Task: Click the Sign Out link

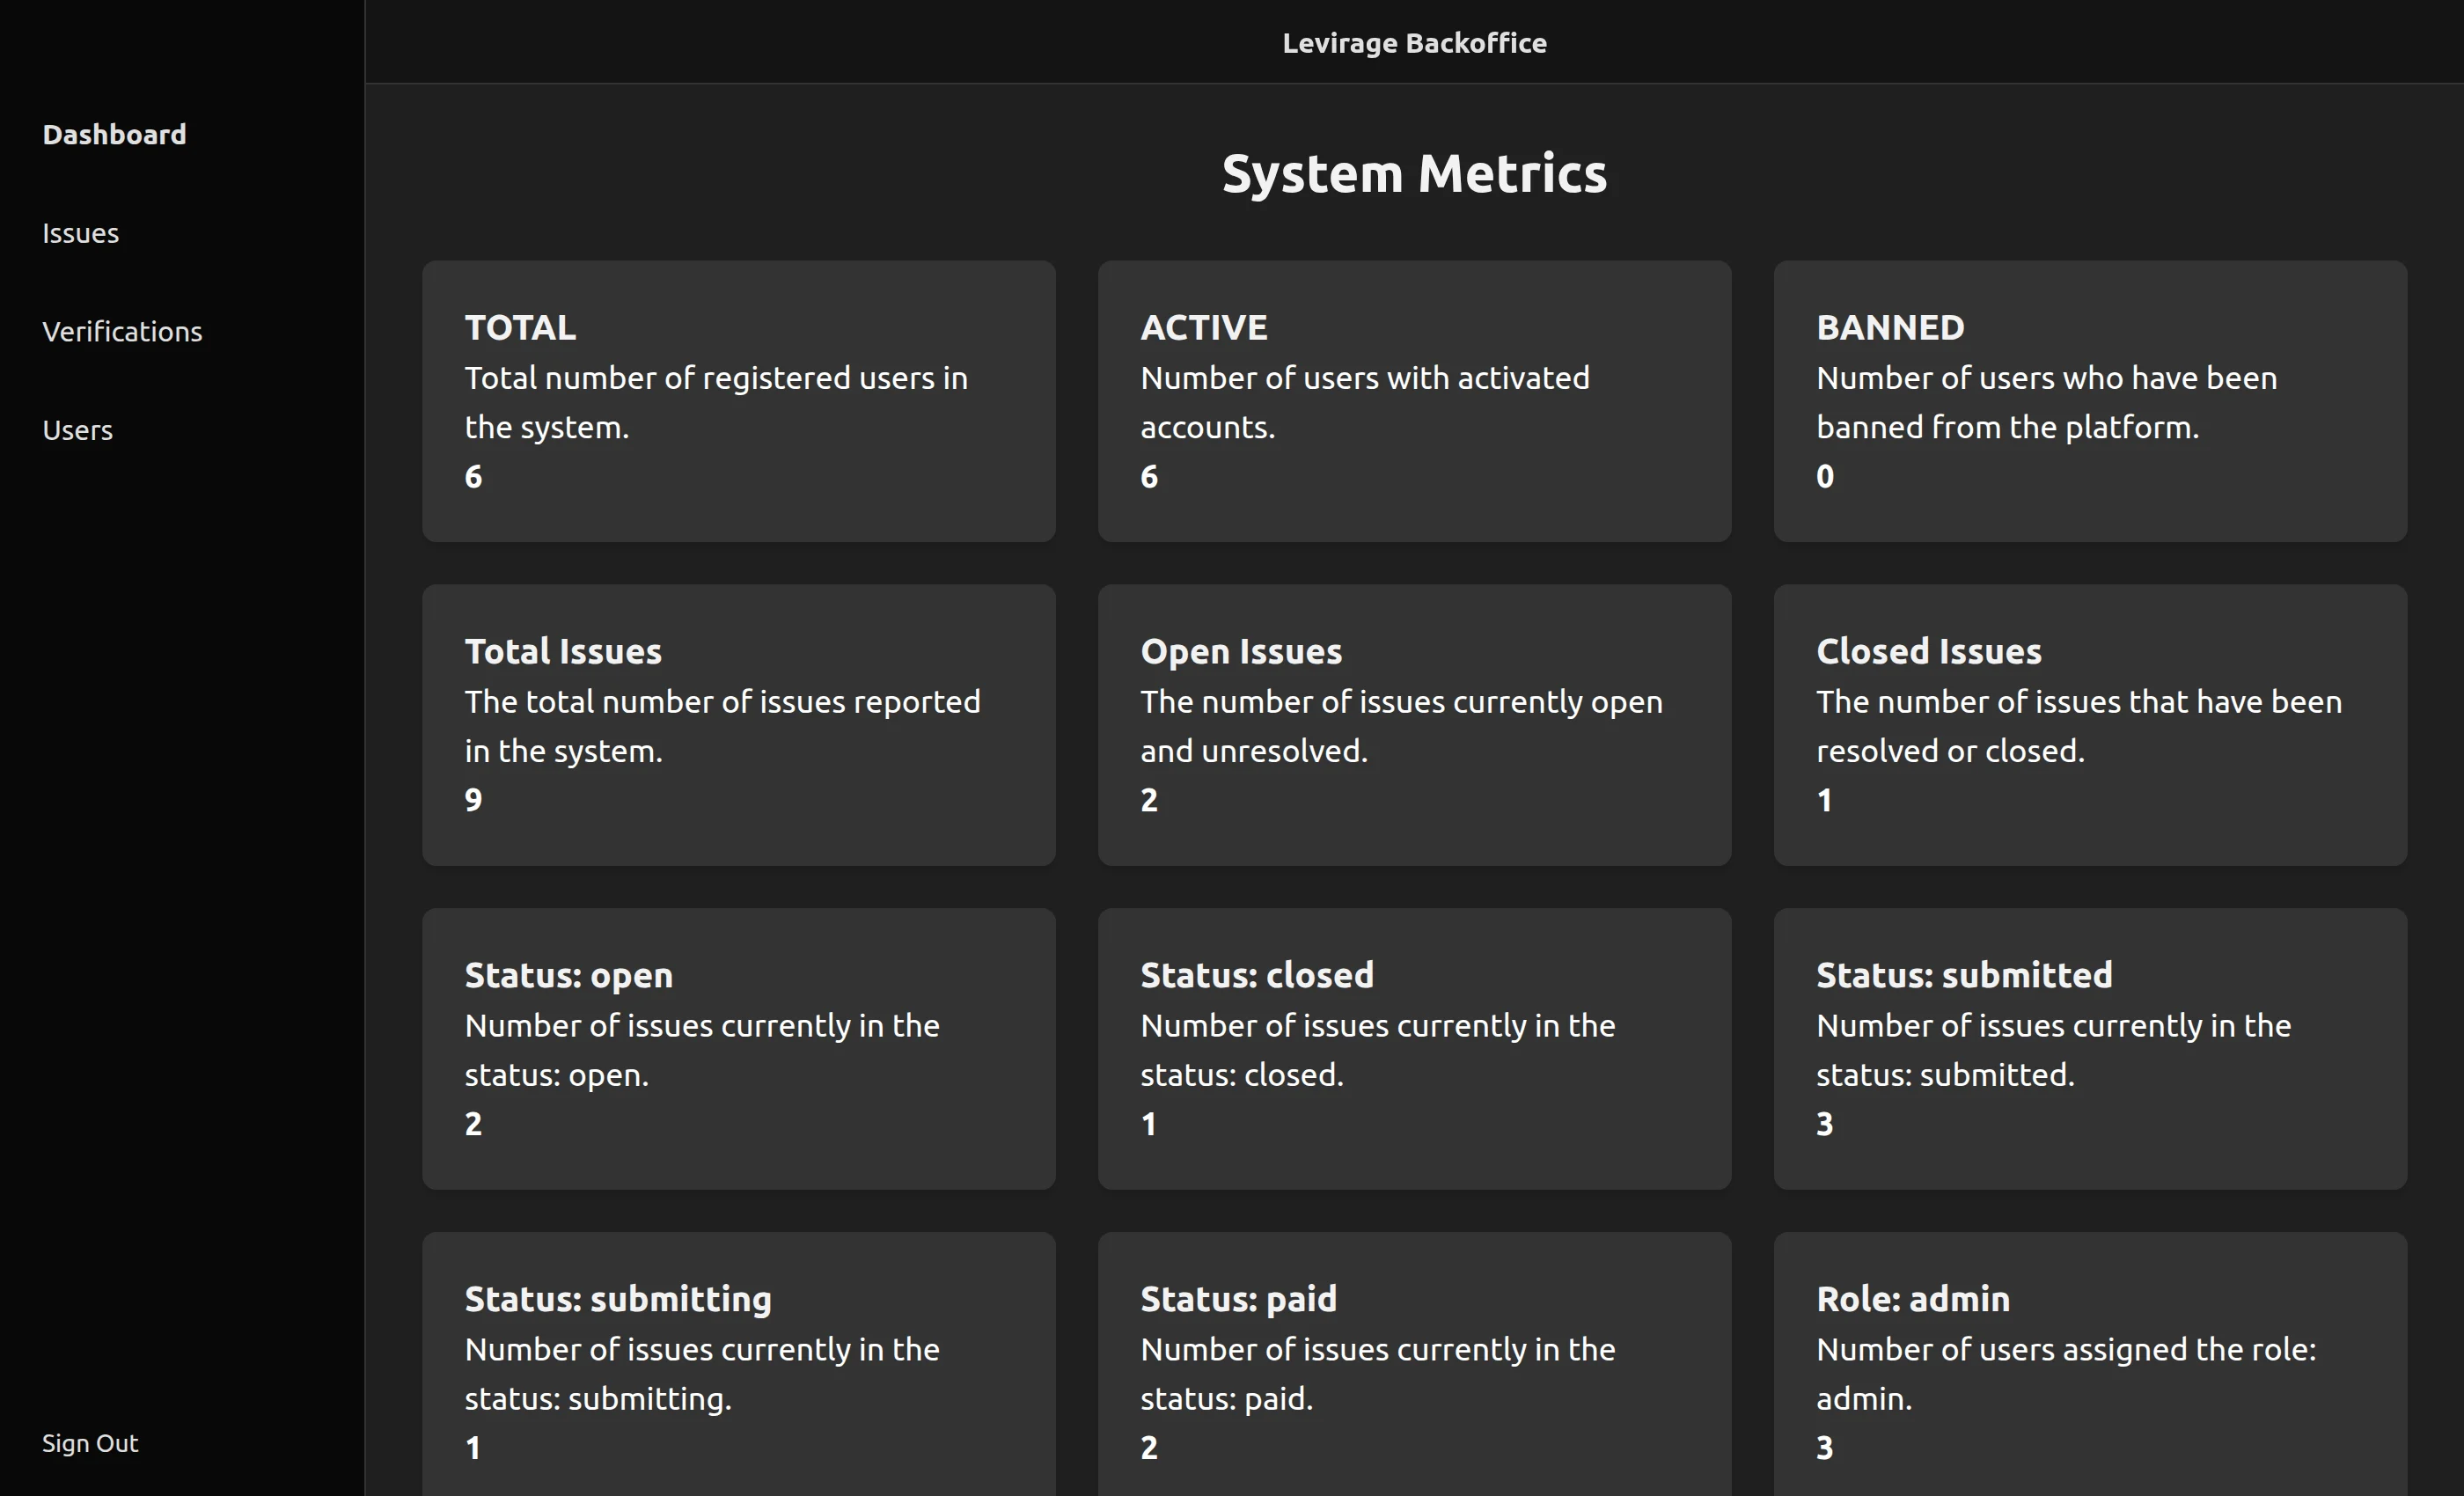Action: 90,1443
